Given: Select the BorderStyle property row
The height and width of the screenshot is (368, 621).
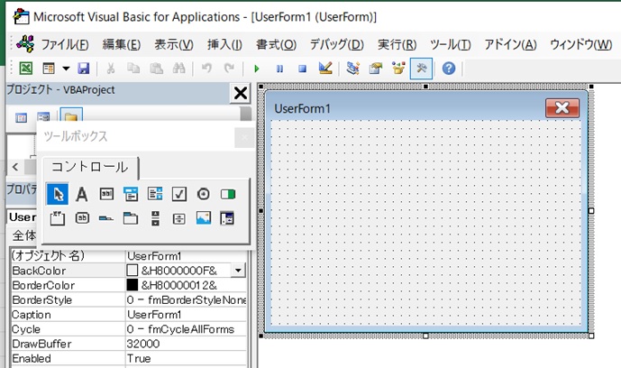Looking at the screenshot, I should (x=129, y=299).
